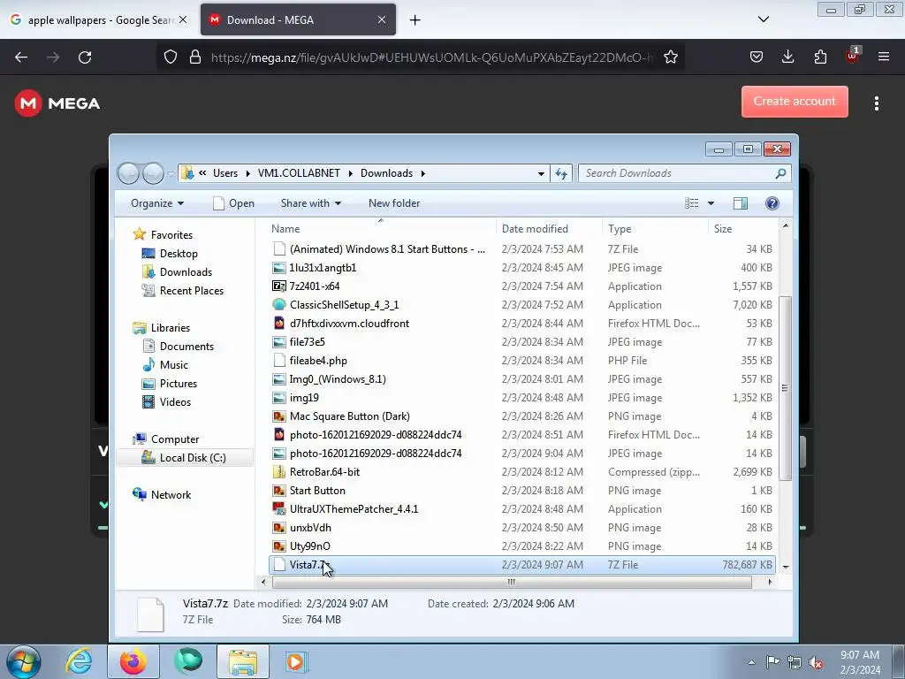Select the 1lu31x1angtb1 image file
Screen dimensions: 905x679
click(x=323, y=268)
